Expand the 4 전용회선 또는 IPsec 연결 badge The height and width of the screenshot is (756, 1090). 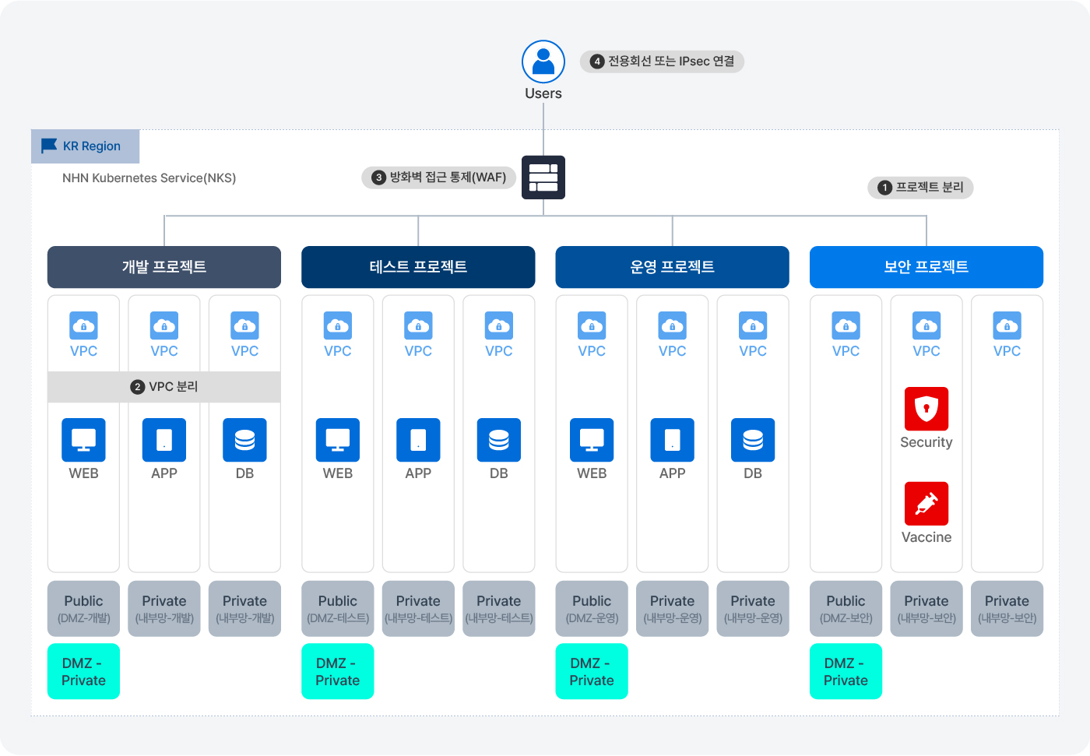[x=662, y=61]
